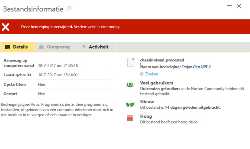Click the chassis.visual_processed file icon

tap(131, 63)
